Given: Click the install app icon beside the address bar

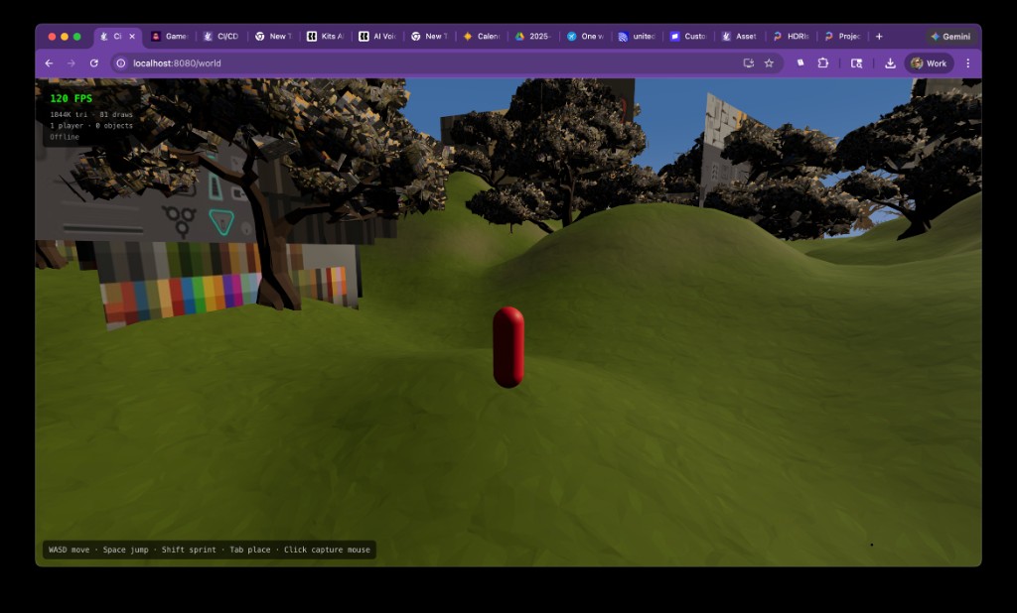Looking at the screenshot, I should (x=749, y=62).
